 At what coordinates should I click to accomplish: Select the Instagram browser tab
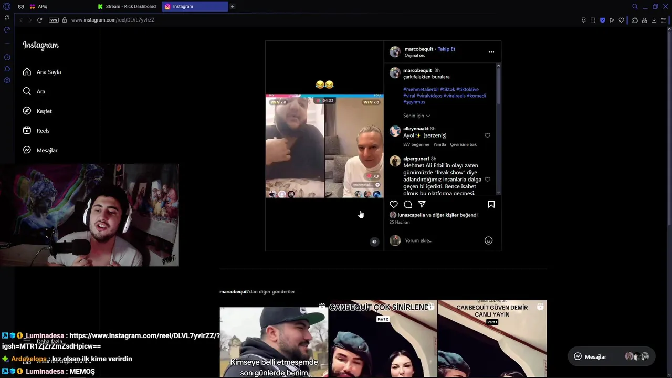(195, 7)
